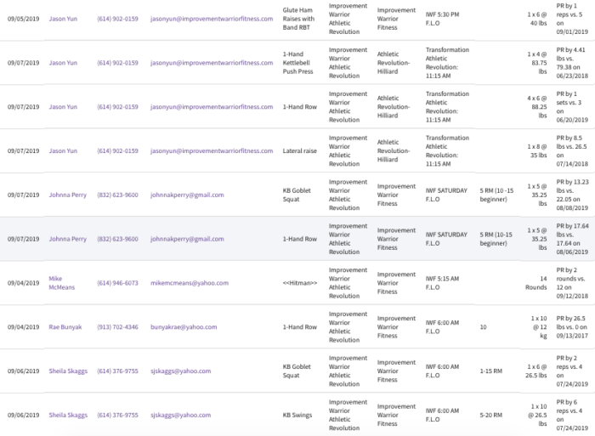Select the '5-20 RM' cell
This screenshot has height=436, width=595.
(x=491, y=415)
